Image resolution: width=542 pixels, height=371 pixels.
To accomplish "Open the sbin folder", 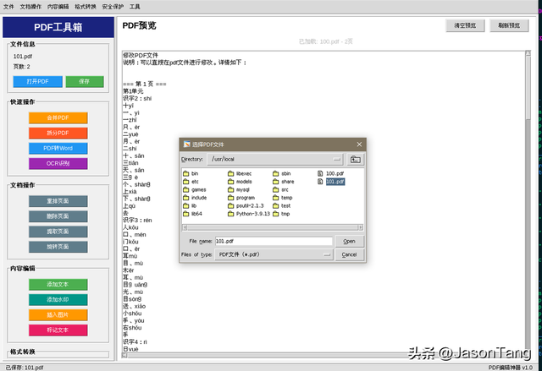I will 282,173.
